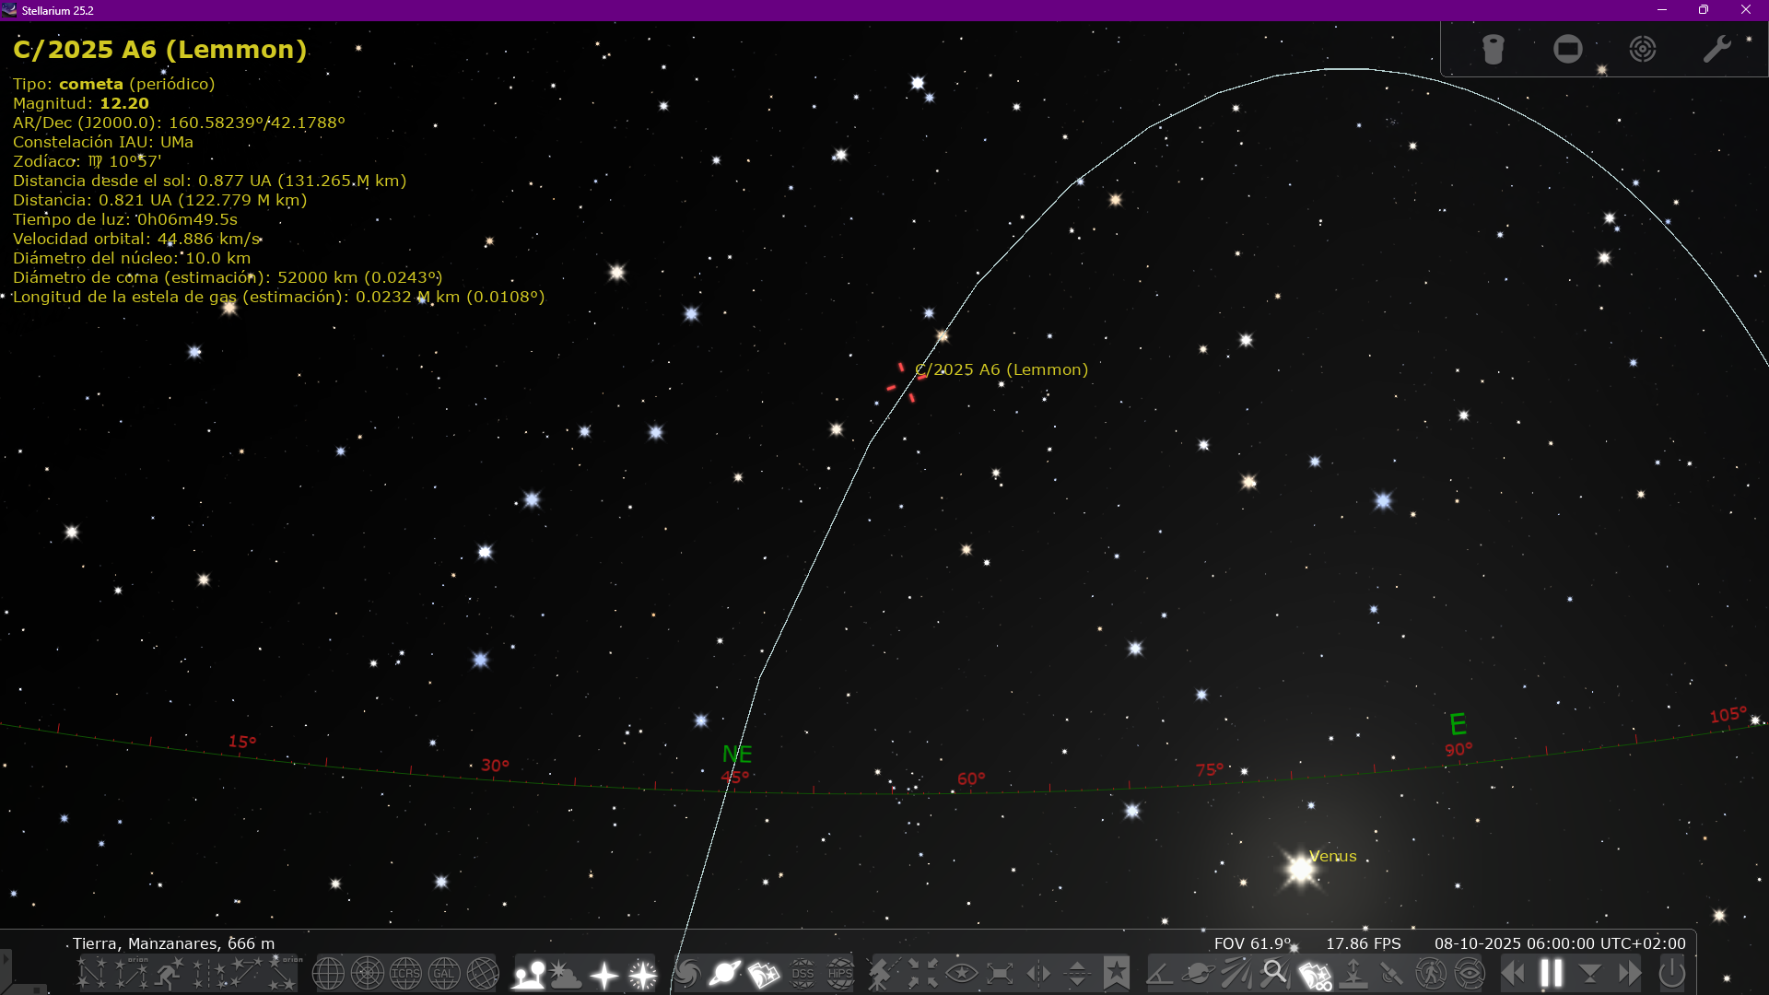Toggle cardinal points compass star
Viewport: 1769px width, 995px height.
tap(604, 973)
